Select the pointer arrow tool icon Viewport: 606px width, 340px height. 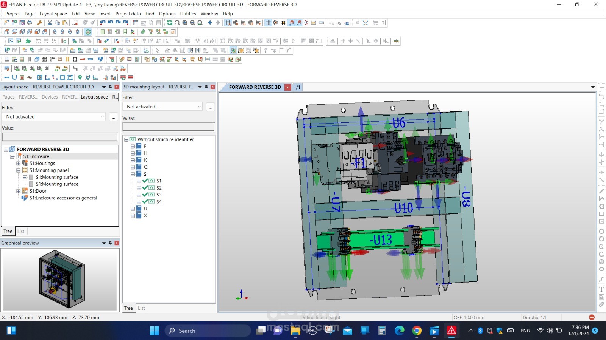point(157,50)
